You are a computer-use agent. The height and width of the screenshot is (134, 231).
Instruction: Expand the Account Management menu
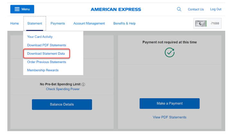click(x=89, y=23)
